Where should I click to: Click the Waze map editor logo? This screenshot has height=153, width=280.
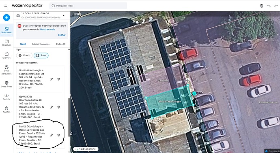point(27,6)
